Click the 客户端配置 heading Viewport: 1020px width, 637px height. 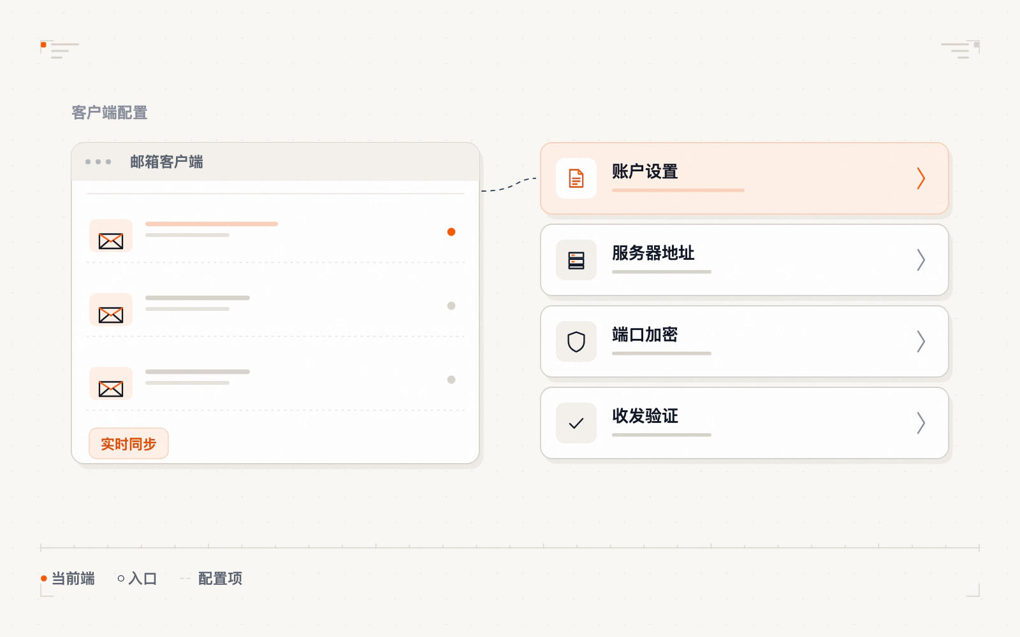110,113
